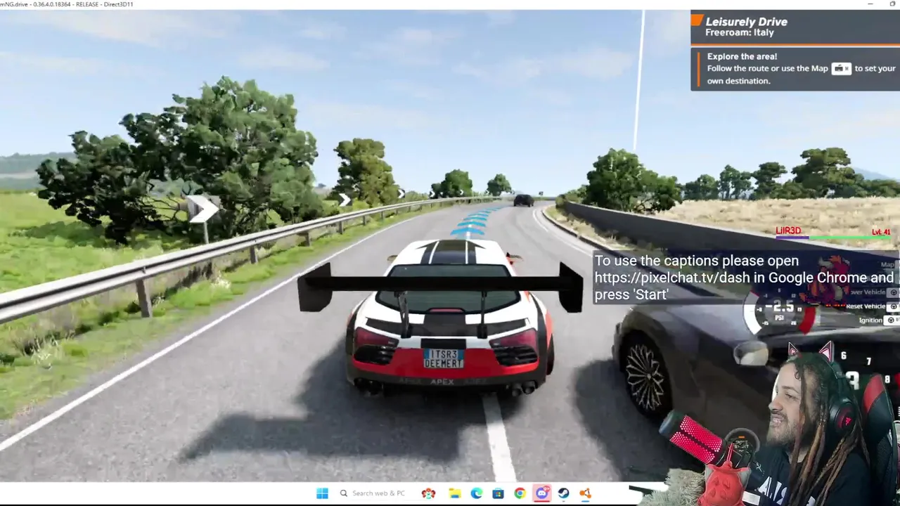Click the 'Lvl: 41' label
This screenshot has width=900, height=506.
point(881,232)
